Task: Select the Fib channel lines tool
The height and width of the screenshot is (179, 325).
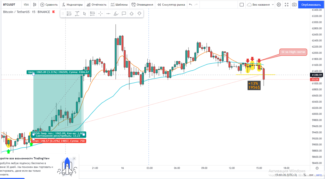Action: (x=92, y=14)
